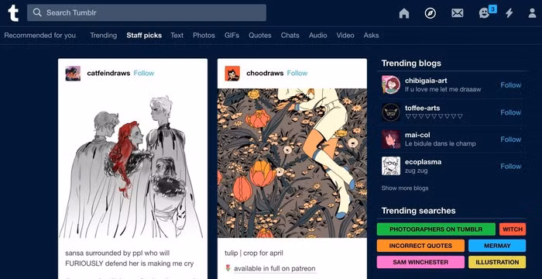Open the Home dashboard icon

[403, 13]
